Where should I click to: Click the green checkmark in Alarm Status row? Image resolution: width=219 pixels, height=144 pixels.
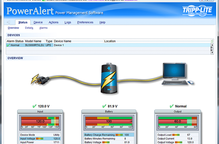(x=8, y=45)
